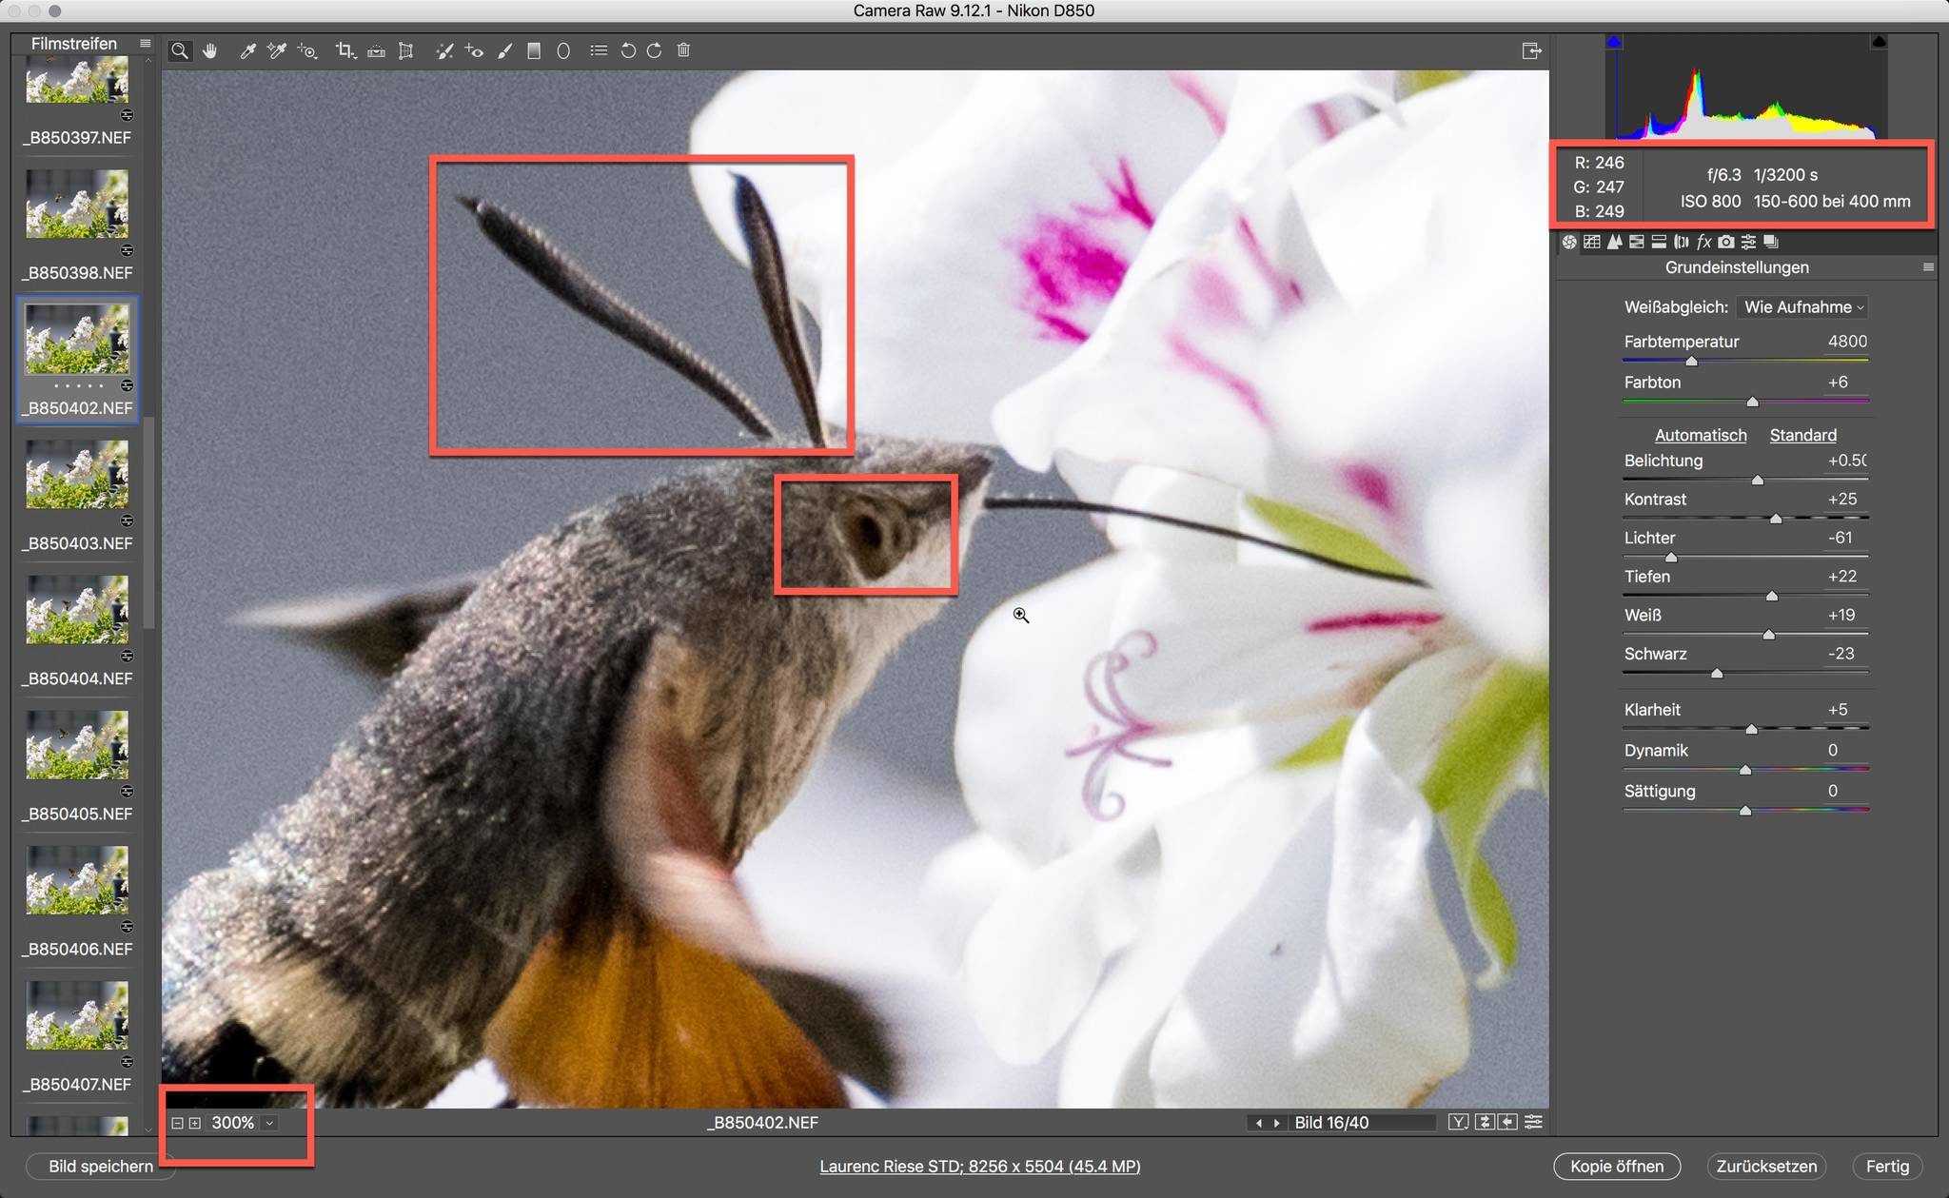This screenshot has height=1198, width=1949.
Task: Click Fertig button
Action: coord(1887,1167)
